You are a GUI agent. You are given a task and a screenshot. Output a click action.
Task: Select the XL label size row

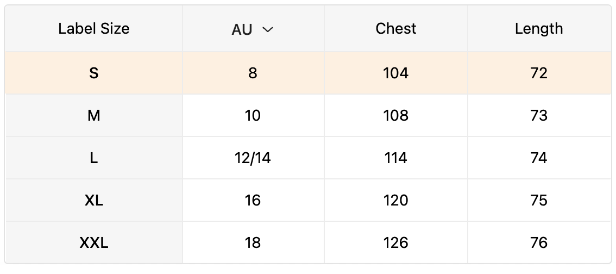(x=94, y=200)
